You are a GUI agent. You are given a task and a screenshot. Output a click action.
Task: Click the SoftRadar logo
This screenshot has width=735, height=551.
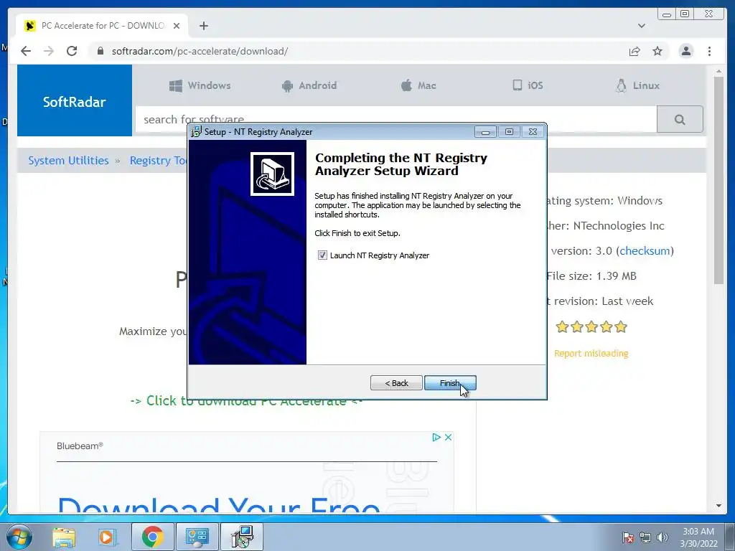pos(75,102)
